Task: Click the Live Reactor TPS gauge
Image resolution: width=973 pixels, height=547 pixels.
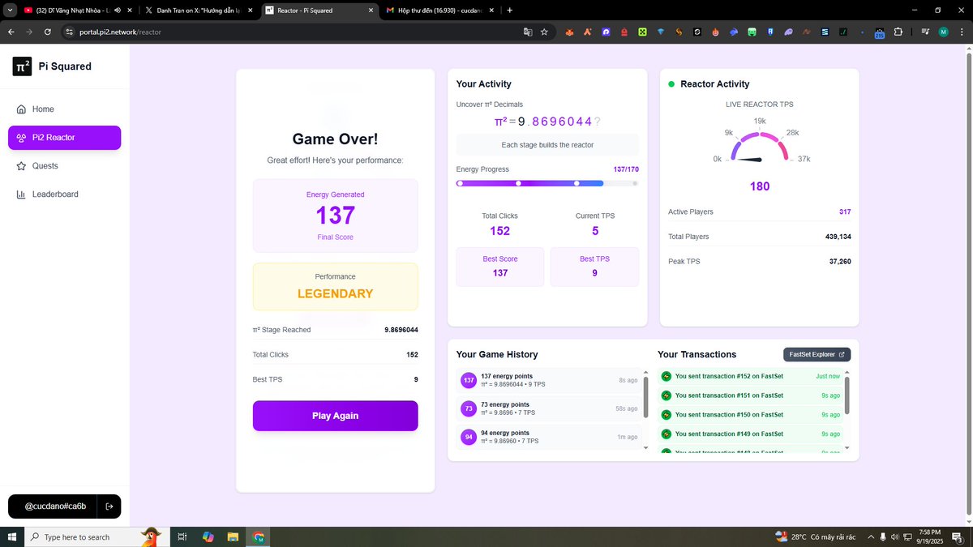Action: (x=760, y=147)
